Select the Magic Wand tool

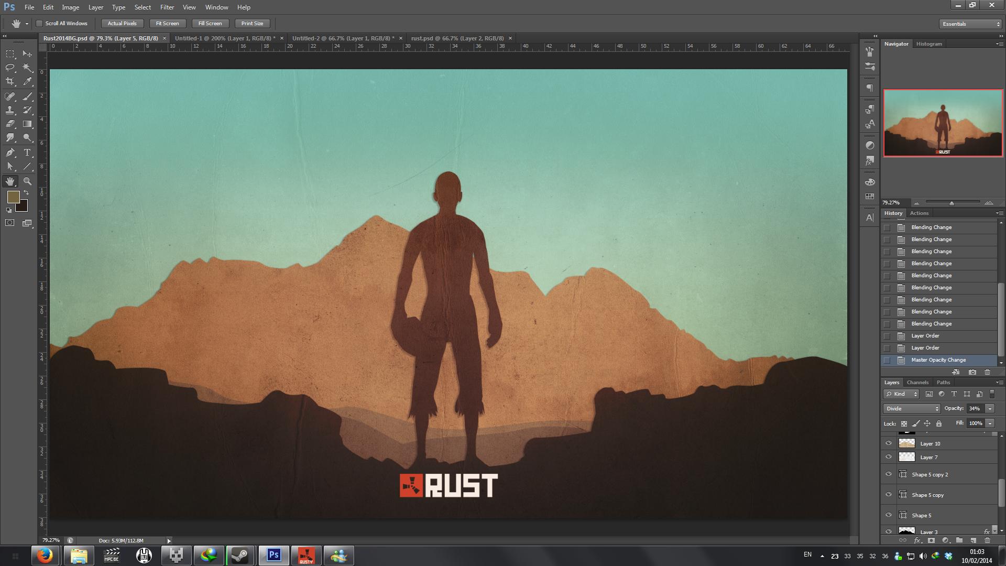coord(27,68)
